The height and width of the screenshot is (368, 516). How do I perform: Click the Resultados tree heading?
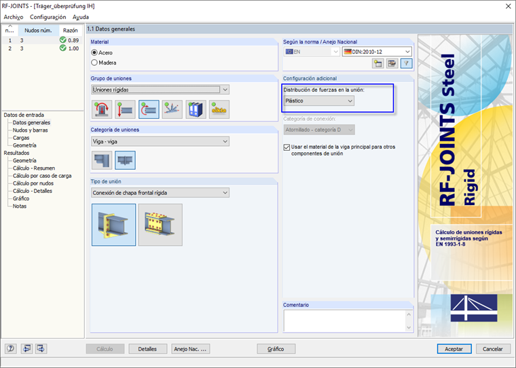(x=16, y=153)
